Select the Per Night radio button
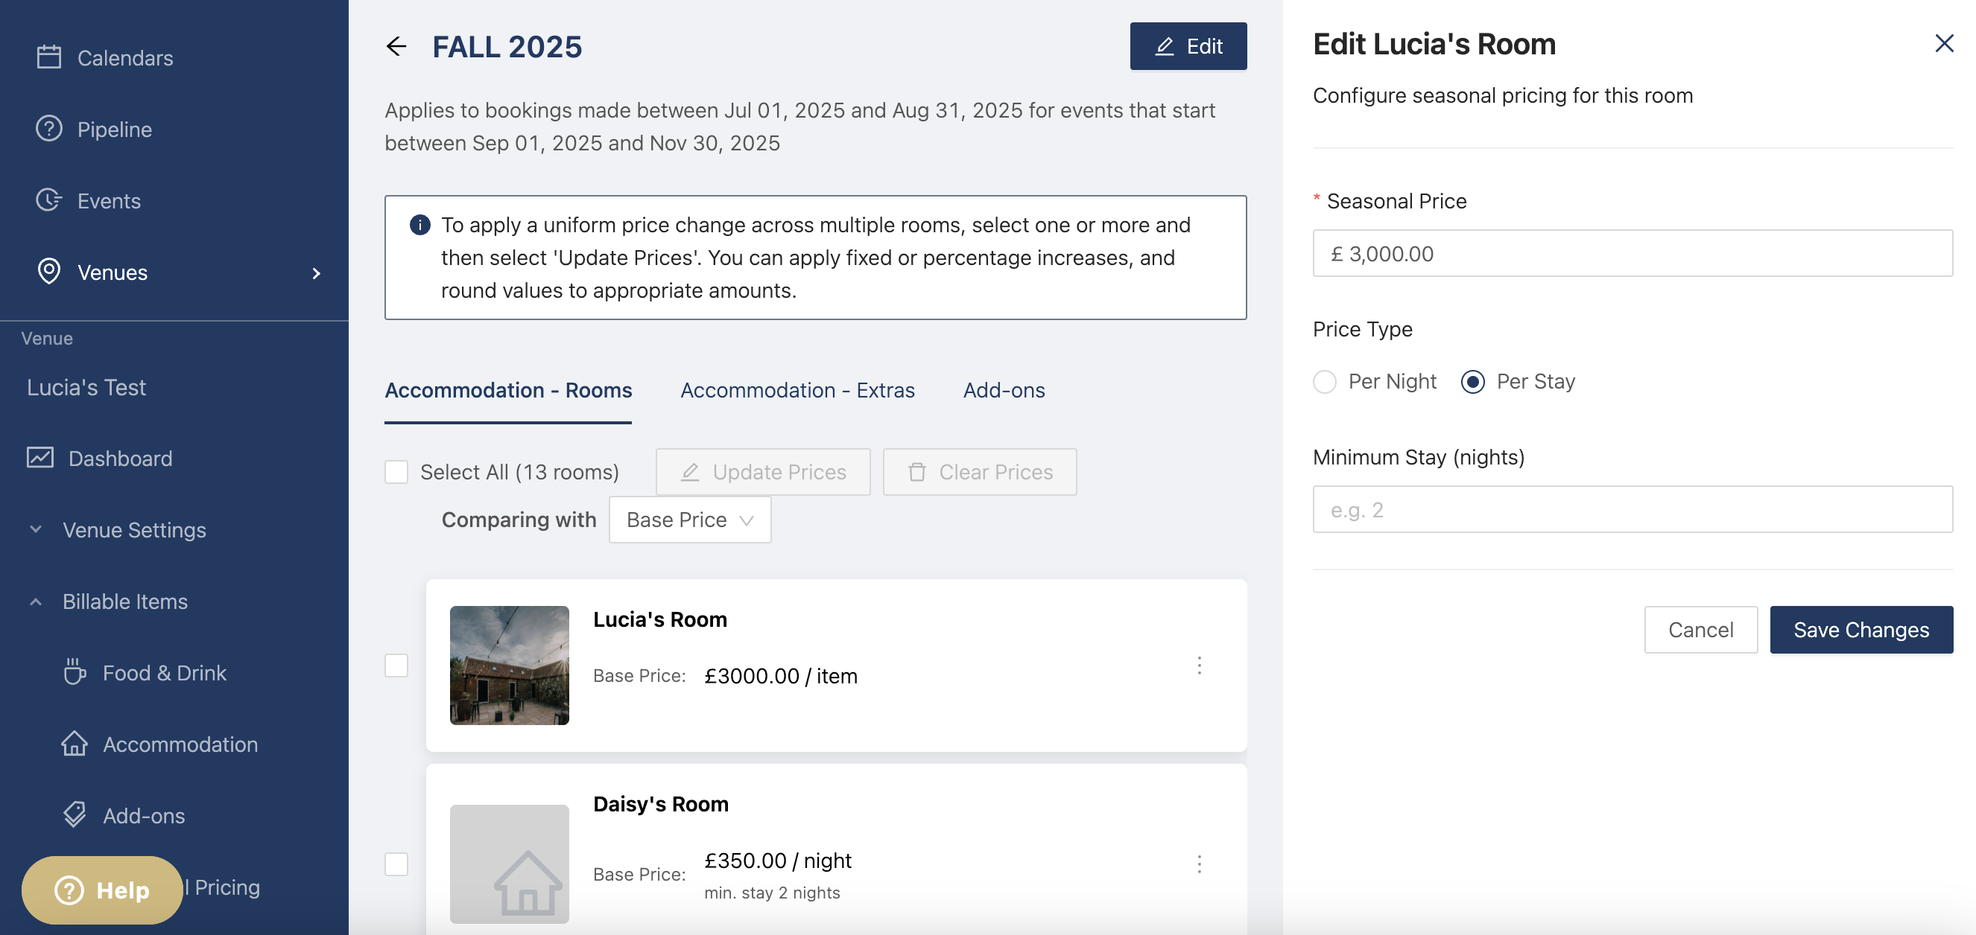 (x=1325, y=382)
